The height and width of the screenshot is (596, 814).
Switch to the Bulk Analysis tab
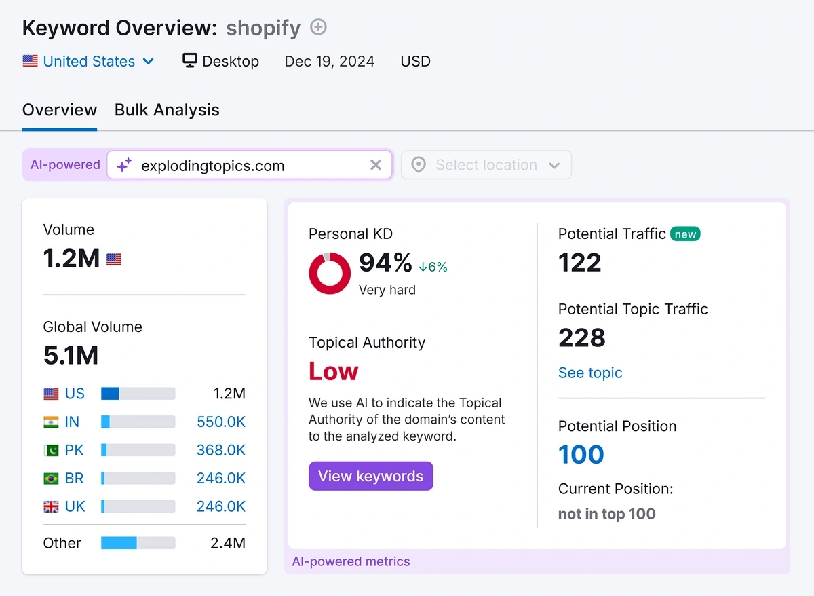coord(167,110)
